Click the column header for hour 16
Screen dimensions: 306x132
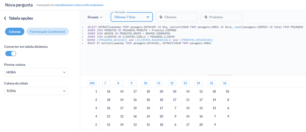coord(225,83)
